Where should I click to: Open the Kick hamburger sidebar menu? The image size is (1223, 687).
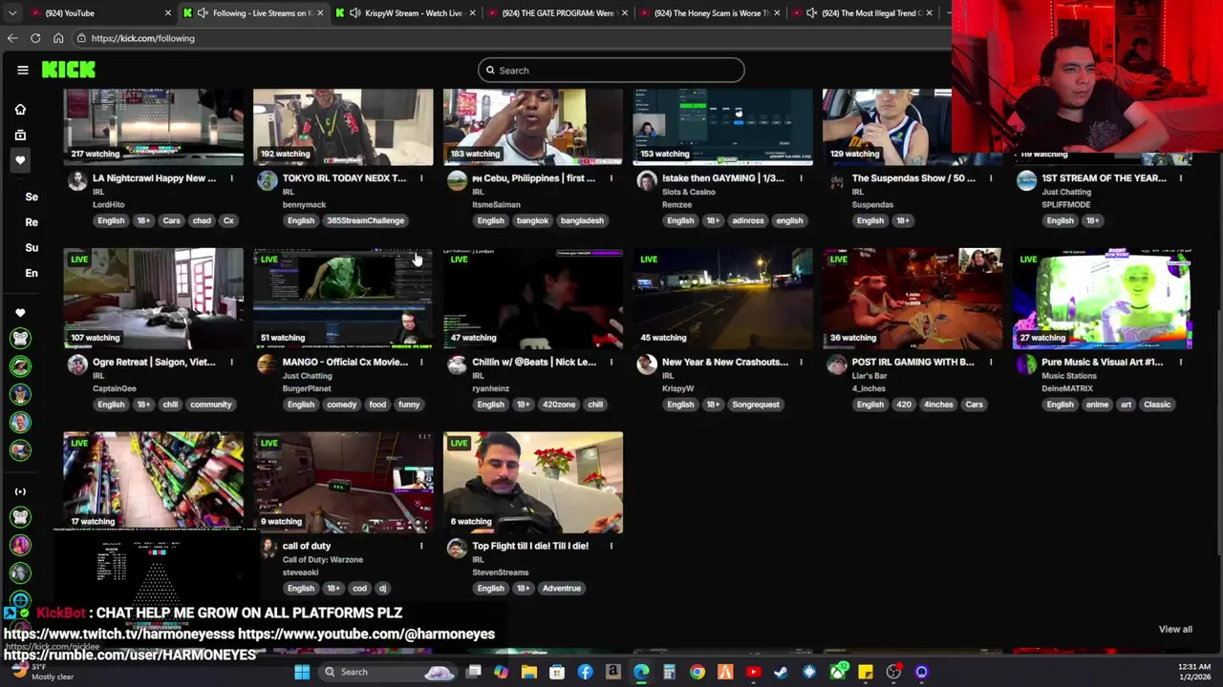click(22, 70)
